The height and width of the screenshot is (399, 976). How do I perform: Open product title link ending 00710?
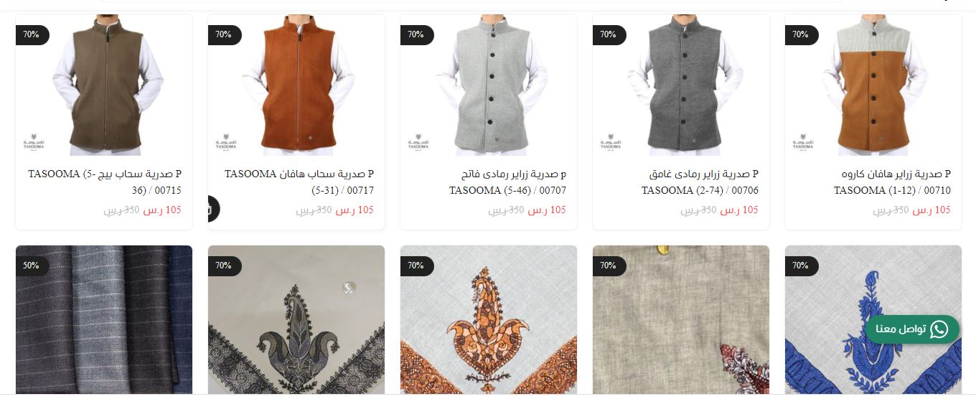point(893,182)
